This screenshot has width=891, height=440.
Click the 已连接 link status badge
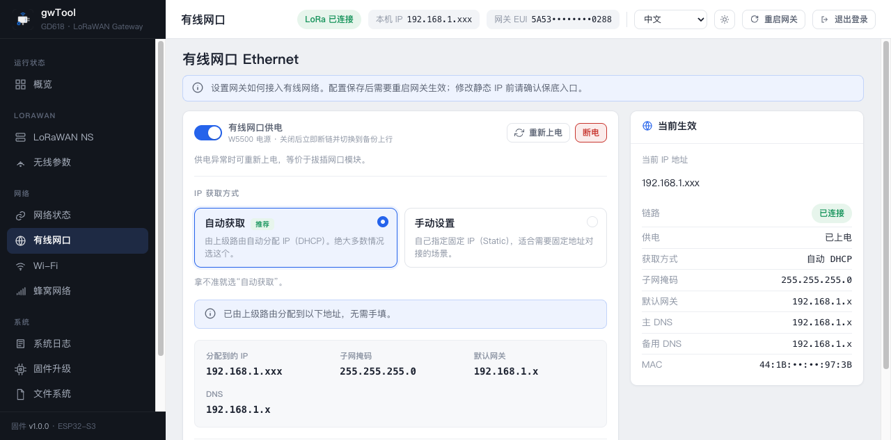pos(832,213)
